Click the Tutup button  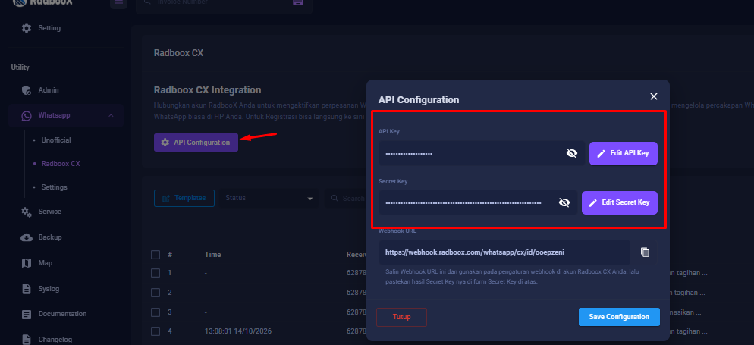coord(401,317)
